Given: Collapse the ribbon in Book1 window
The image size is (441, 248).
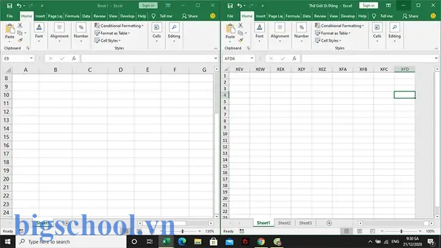Looking at the screenshot, I should click(x=216, y=48).
